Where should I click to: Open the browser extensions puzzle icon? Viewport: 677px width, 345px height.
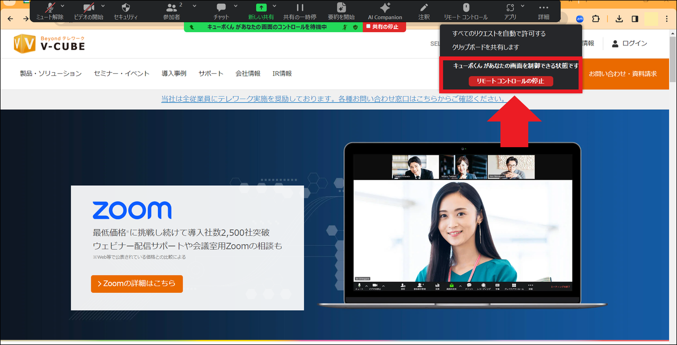tap(596, 18)
